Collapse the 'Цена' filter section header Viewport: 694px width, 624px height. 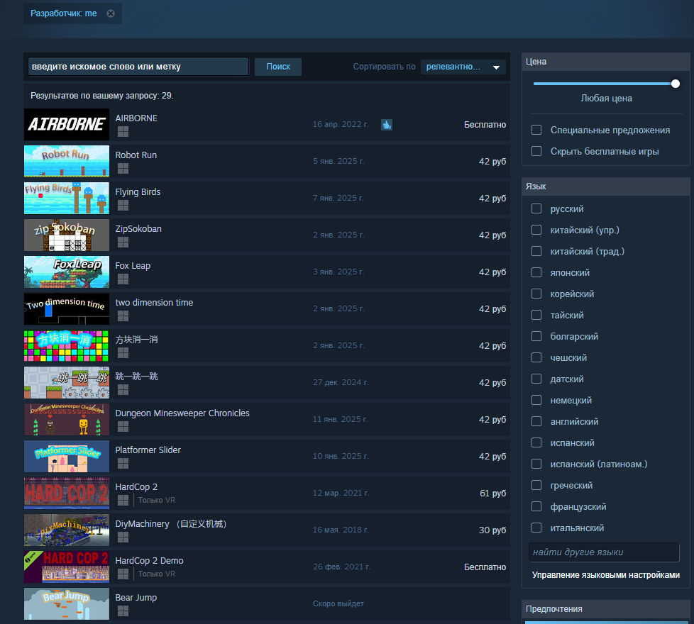606,62
